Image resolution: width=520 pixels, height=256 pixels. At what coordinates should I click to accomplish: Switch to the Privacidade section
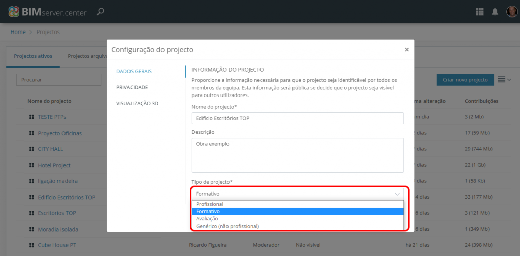(x=132, y=87)
